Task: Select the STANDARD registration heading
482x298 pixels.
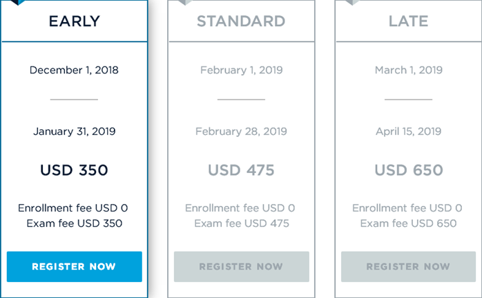Action: click(x=241, y=21)
